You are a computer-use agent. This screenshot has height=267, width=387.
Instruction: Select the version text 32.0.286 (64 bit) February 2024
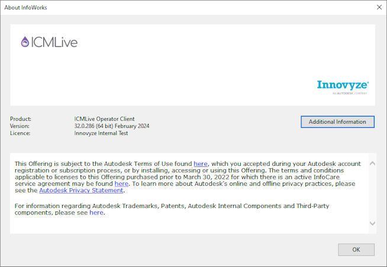pyautogui.click(x=112, y=126)
